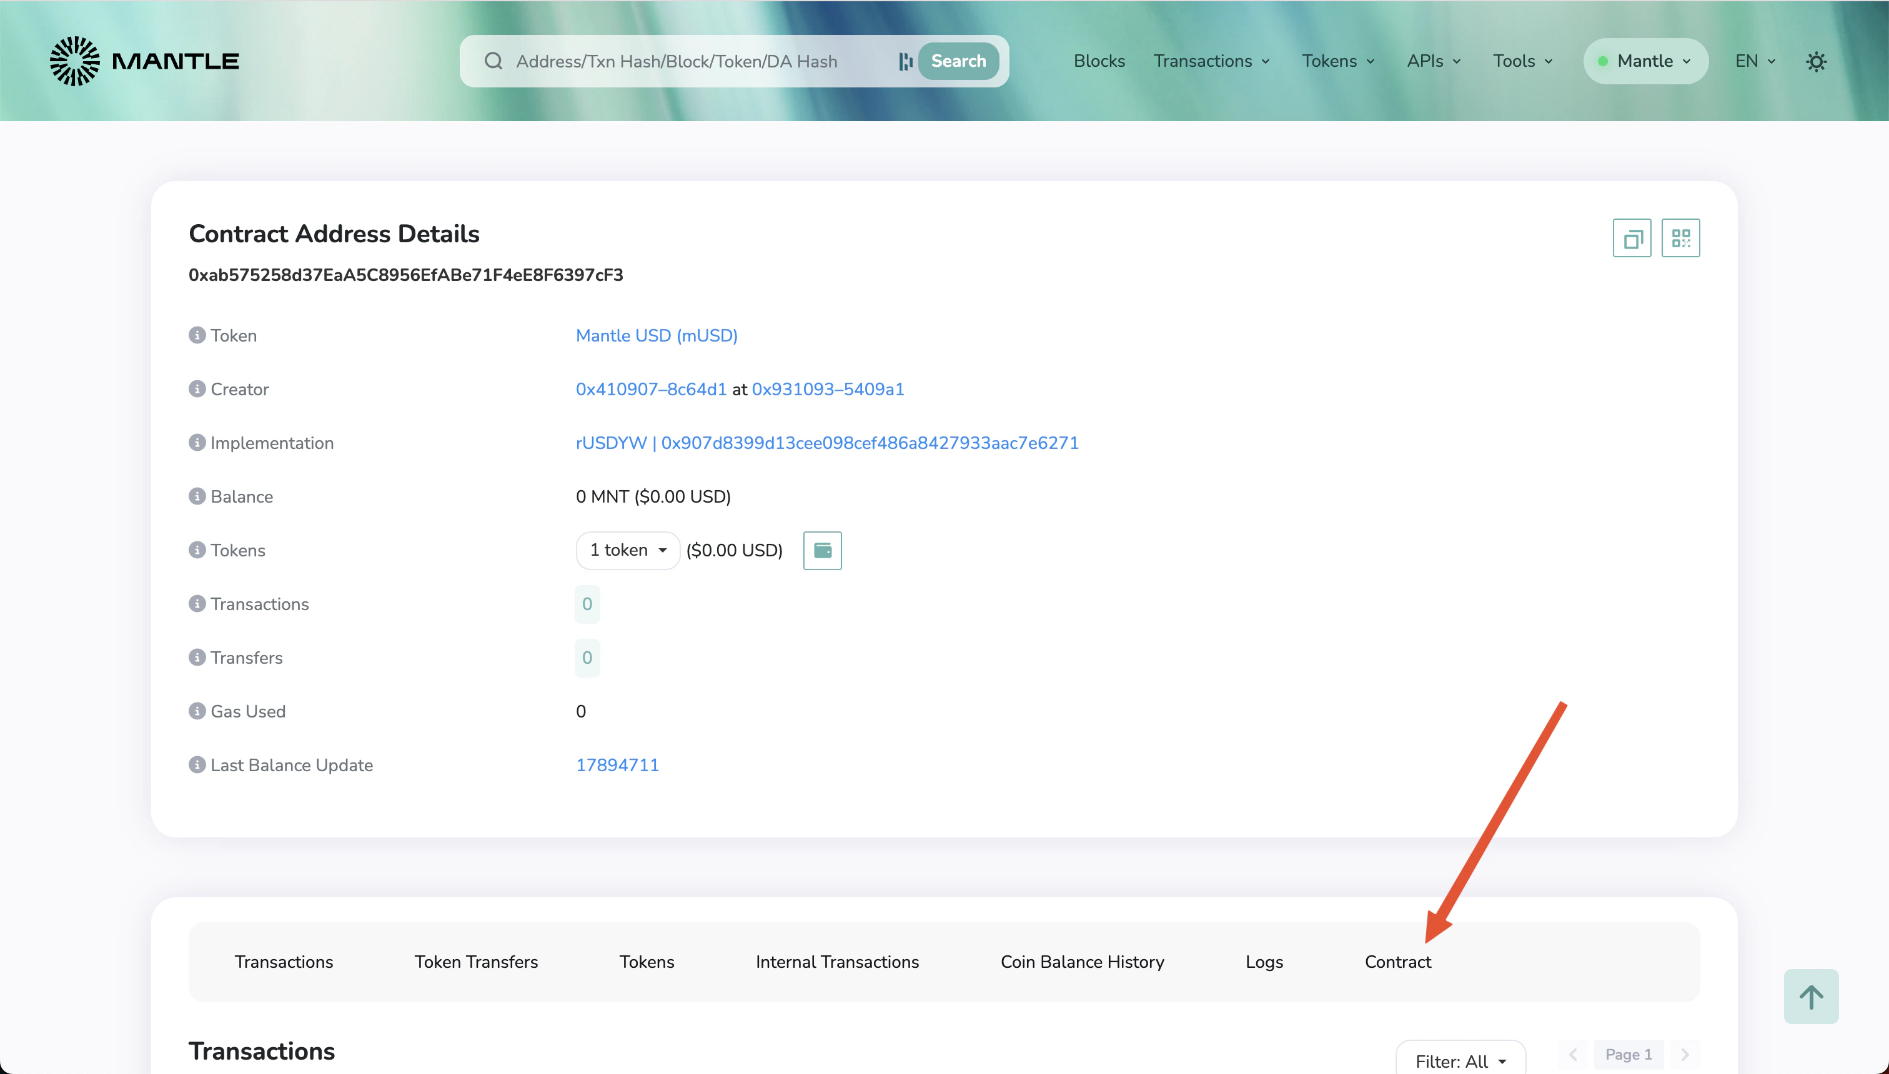Open the Mantle USD (mUSD) token link
This screenshot has width=1889, height=1074.
(656, 336)
